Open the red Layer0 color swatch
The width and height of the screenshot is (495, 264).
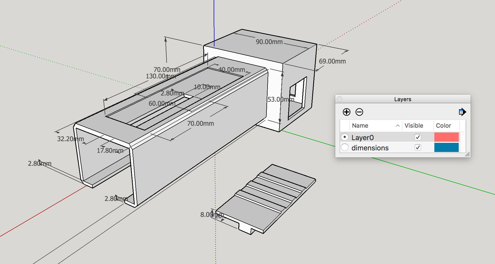[x=446, y=137]
